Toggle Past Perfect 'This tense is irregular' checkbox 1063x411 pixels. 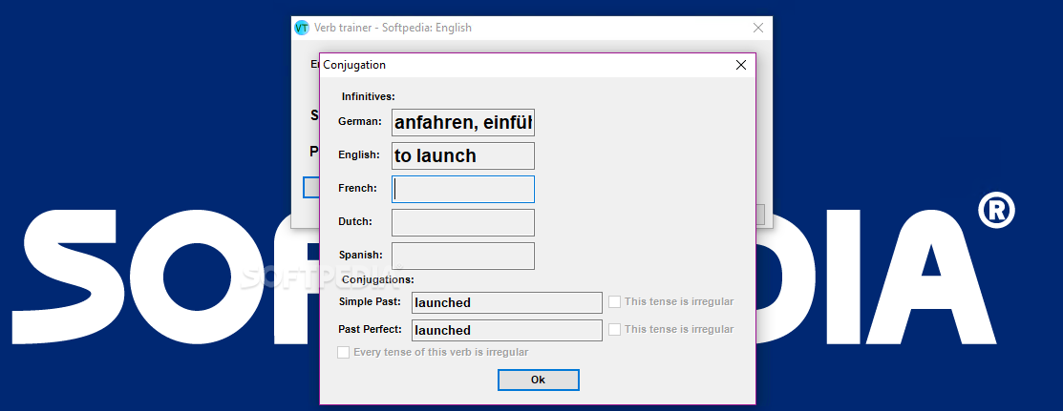pyautogui.click(x=615, y=330)
